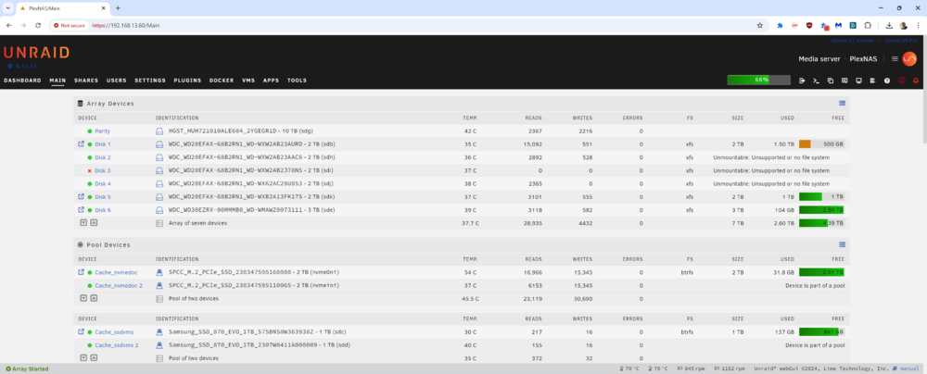This screenshot has height=374, width=927.
Task: Reload the page with browser refresh icon
Action: pos(38,25)
